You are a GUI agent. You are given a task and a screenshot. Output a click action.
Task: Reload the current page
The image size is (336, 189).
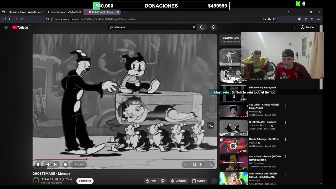coord(22,19)
